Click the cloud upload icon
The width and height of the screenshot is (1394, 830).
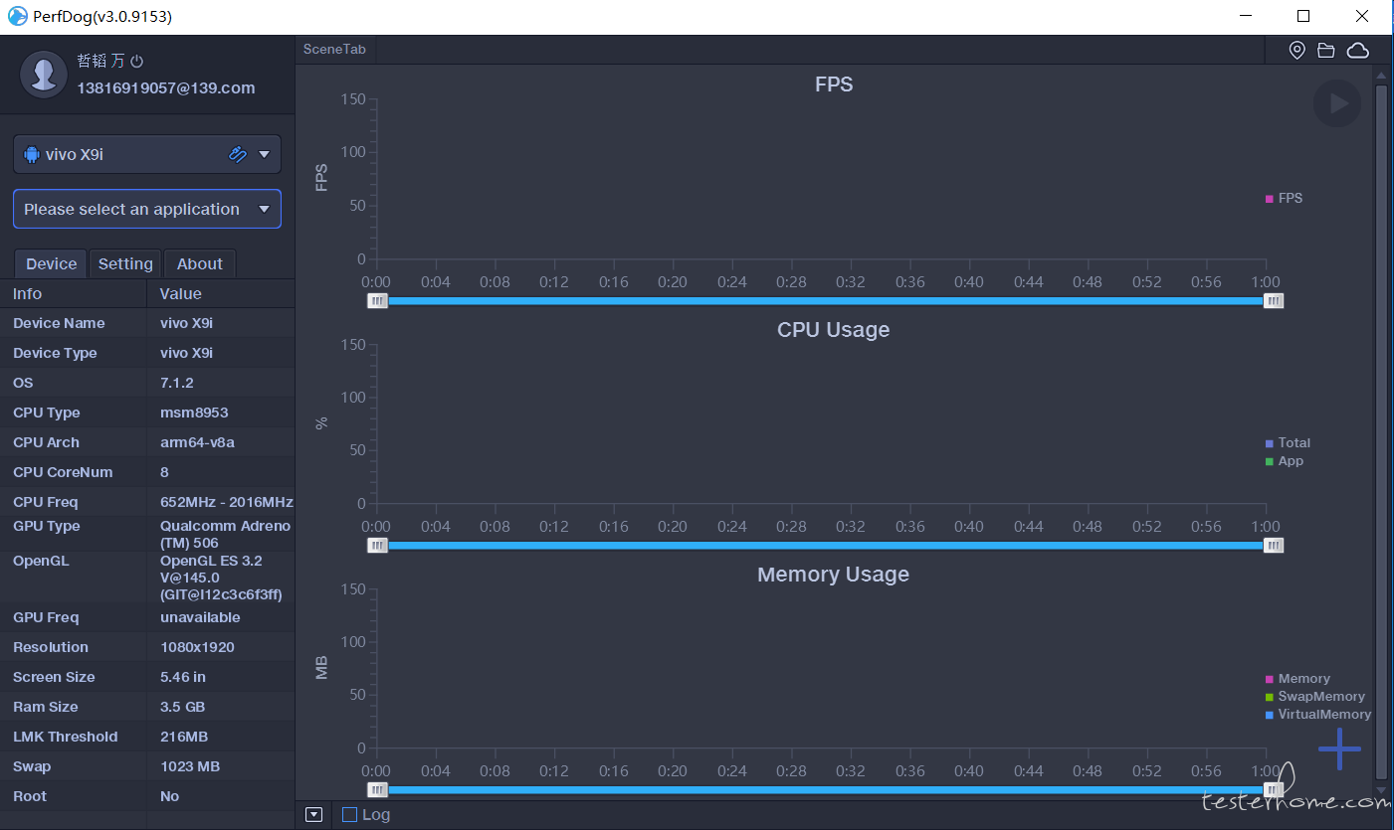1357,51
